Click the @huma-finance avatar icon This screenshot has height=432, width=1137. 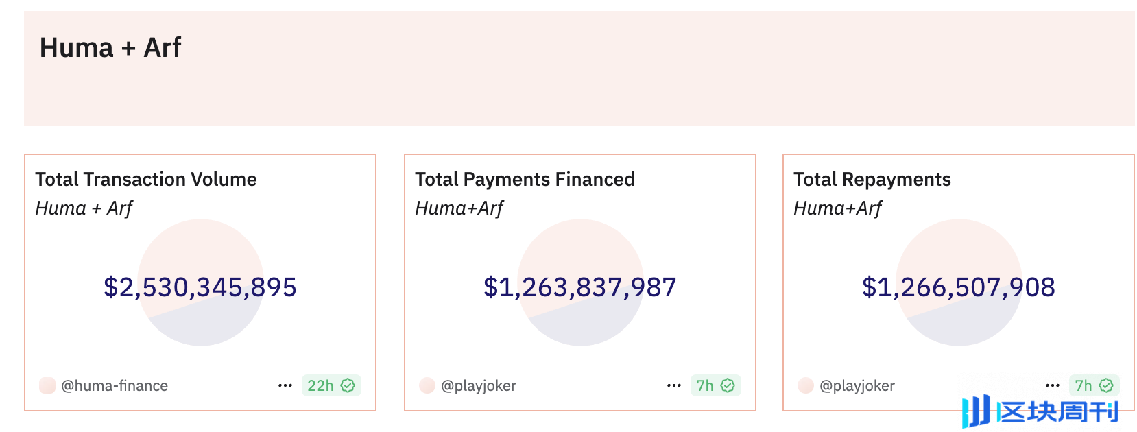[x=47, y=385]
